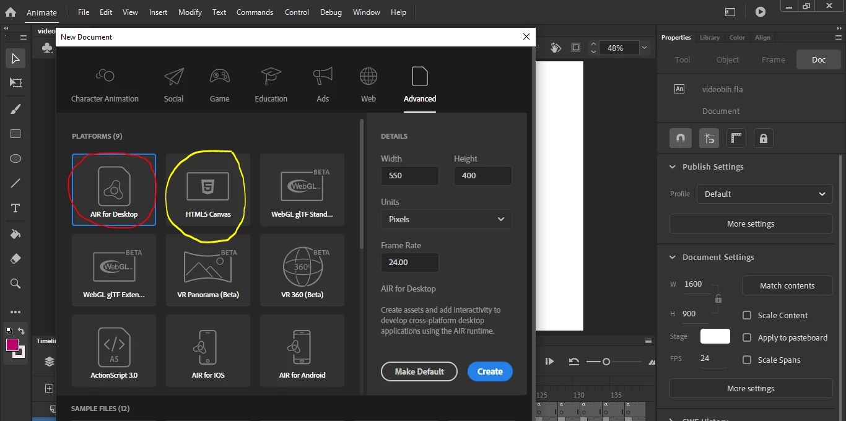Enable the Scale Spans checkbox

point(747,360)
